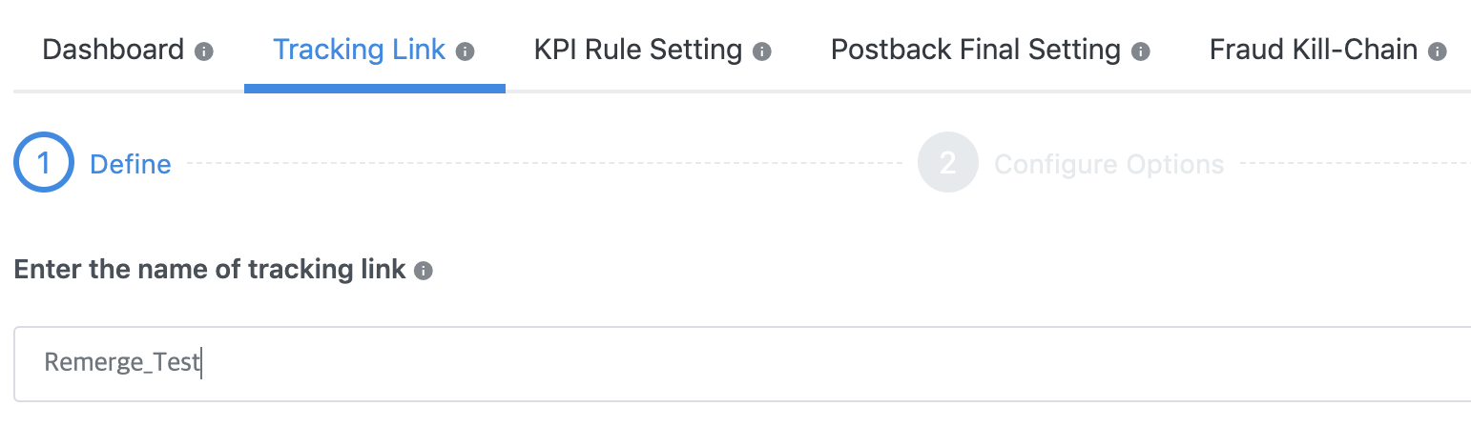Click the Fraud Kill-Chain info icon
Screen dimensions: 1471x427
click(1438, 51)
